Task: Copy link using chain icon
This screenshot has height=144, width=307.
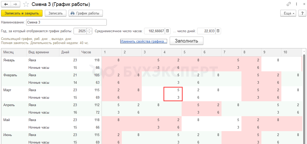Action: pos(288,4)
